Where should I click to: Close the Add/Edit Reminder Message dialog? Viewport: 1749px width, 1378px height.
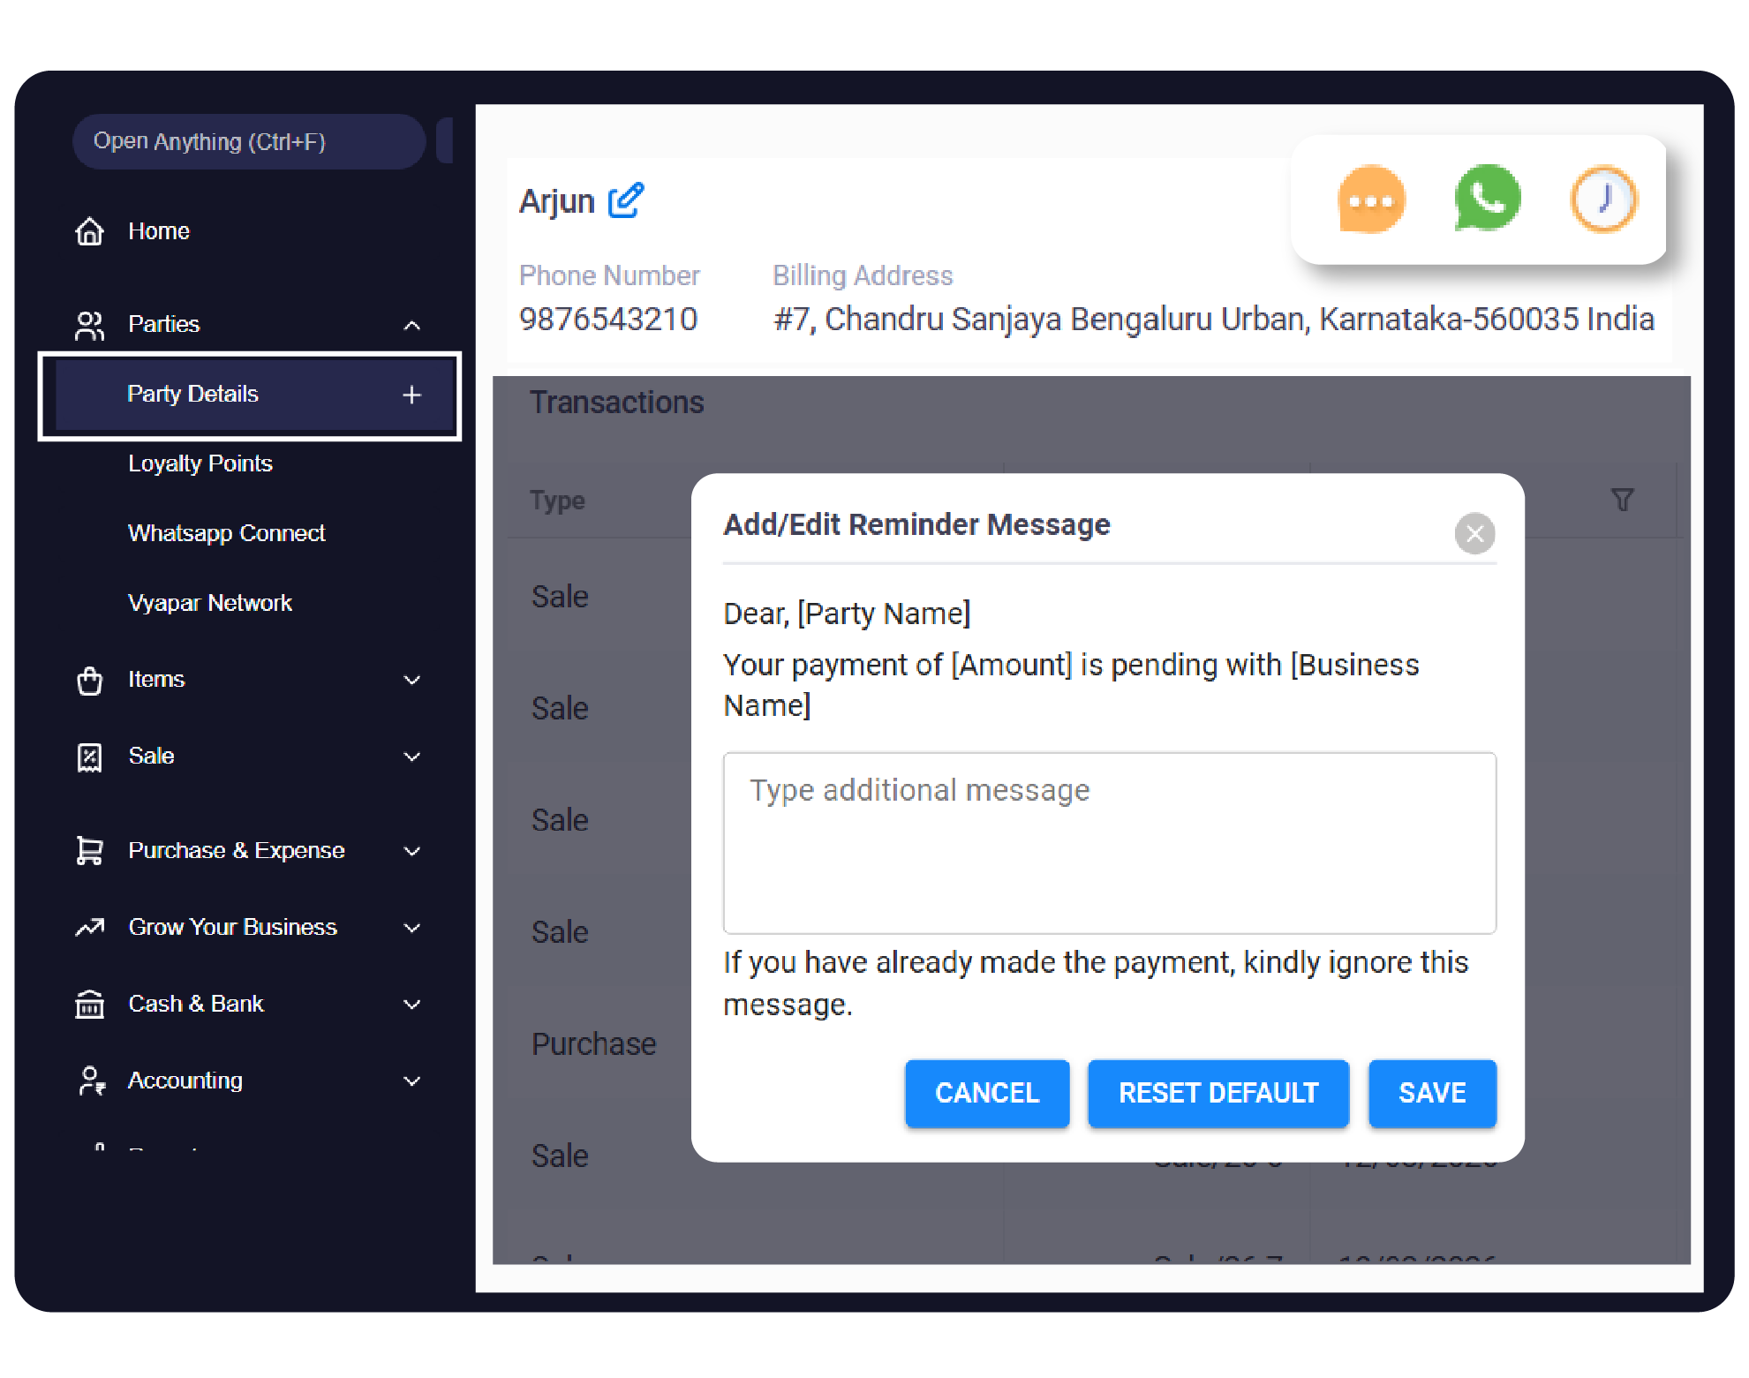(x=1474, y=533)
